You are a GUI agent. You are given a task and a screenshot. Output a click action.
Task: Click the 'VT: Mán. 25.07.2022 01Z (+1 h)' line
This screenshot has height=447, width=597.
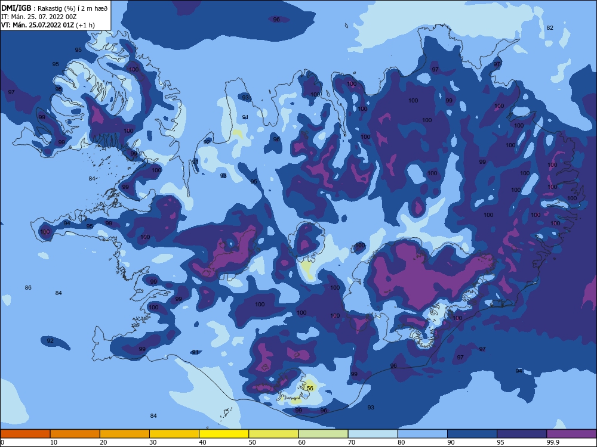[x=48, y=25]
